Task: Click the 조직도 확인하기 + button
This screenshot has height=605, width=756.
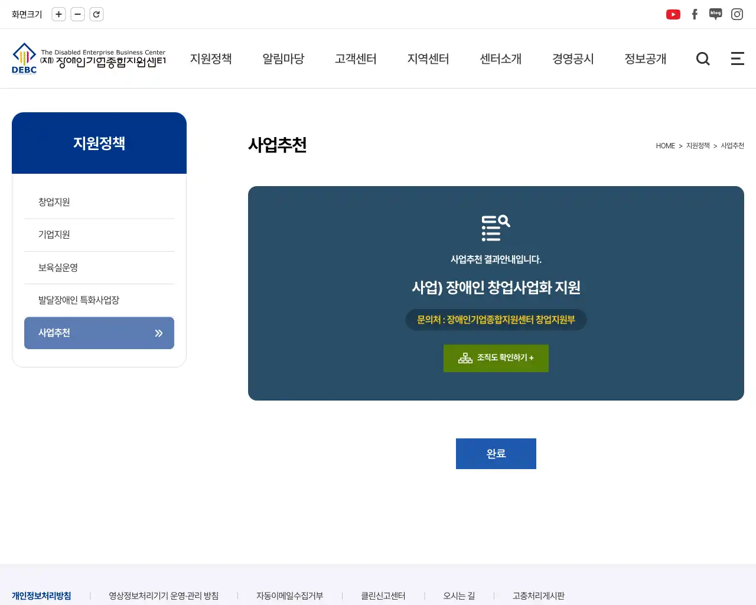Action: point(496,358)
